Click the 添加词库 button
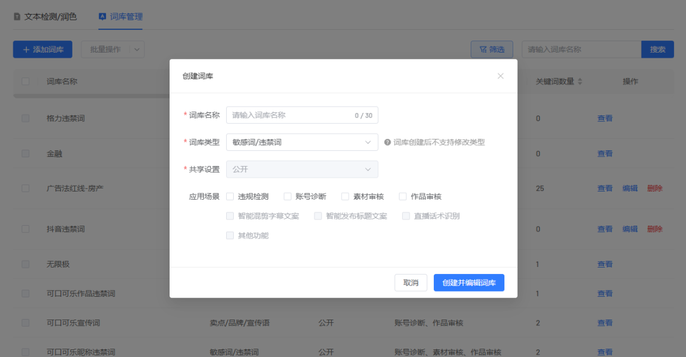686x357 pixels. pos(43,49)
